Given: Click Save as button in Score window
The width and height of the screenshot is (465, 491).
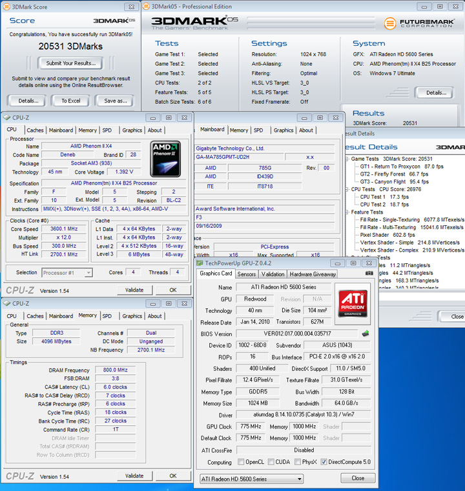Looking at the screenshot, I should point(116,101).
